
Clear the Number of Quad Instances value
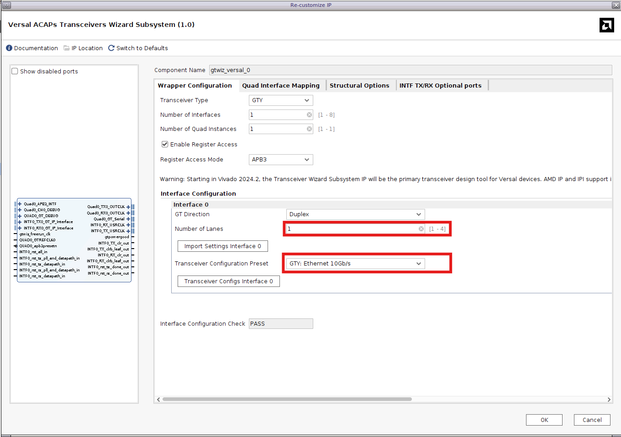(x=309, y=129)
